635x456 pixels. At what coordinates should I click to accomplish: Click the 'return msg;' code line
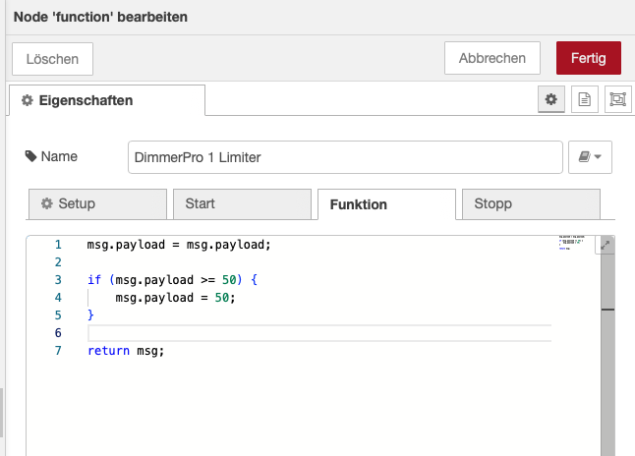(126, 351)
